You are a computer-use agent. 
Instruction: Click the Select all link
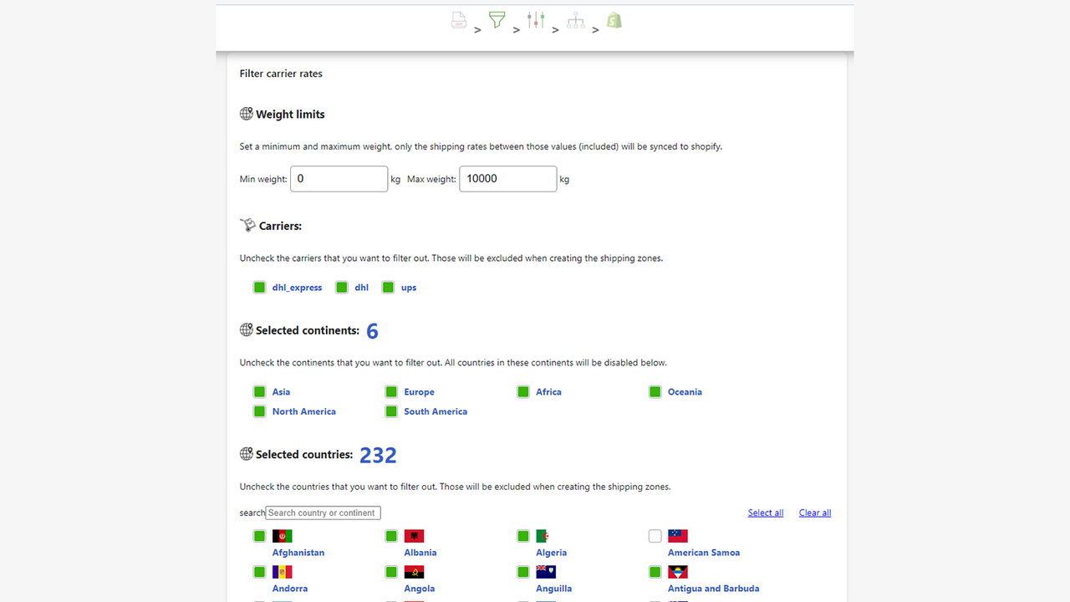click(x=766, y=513)
